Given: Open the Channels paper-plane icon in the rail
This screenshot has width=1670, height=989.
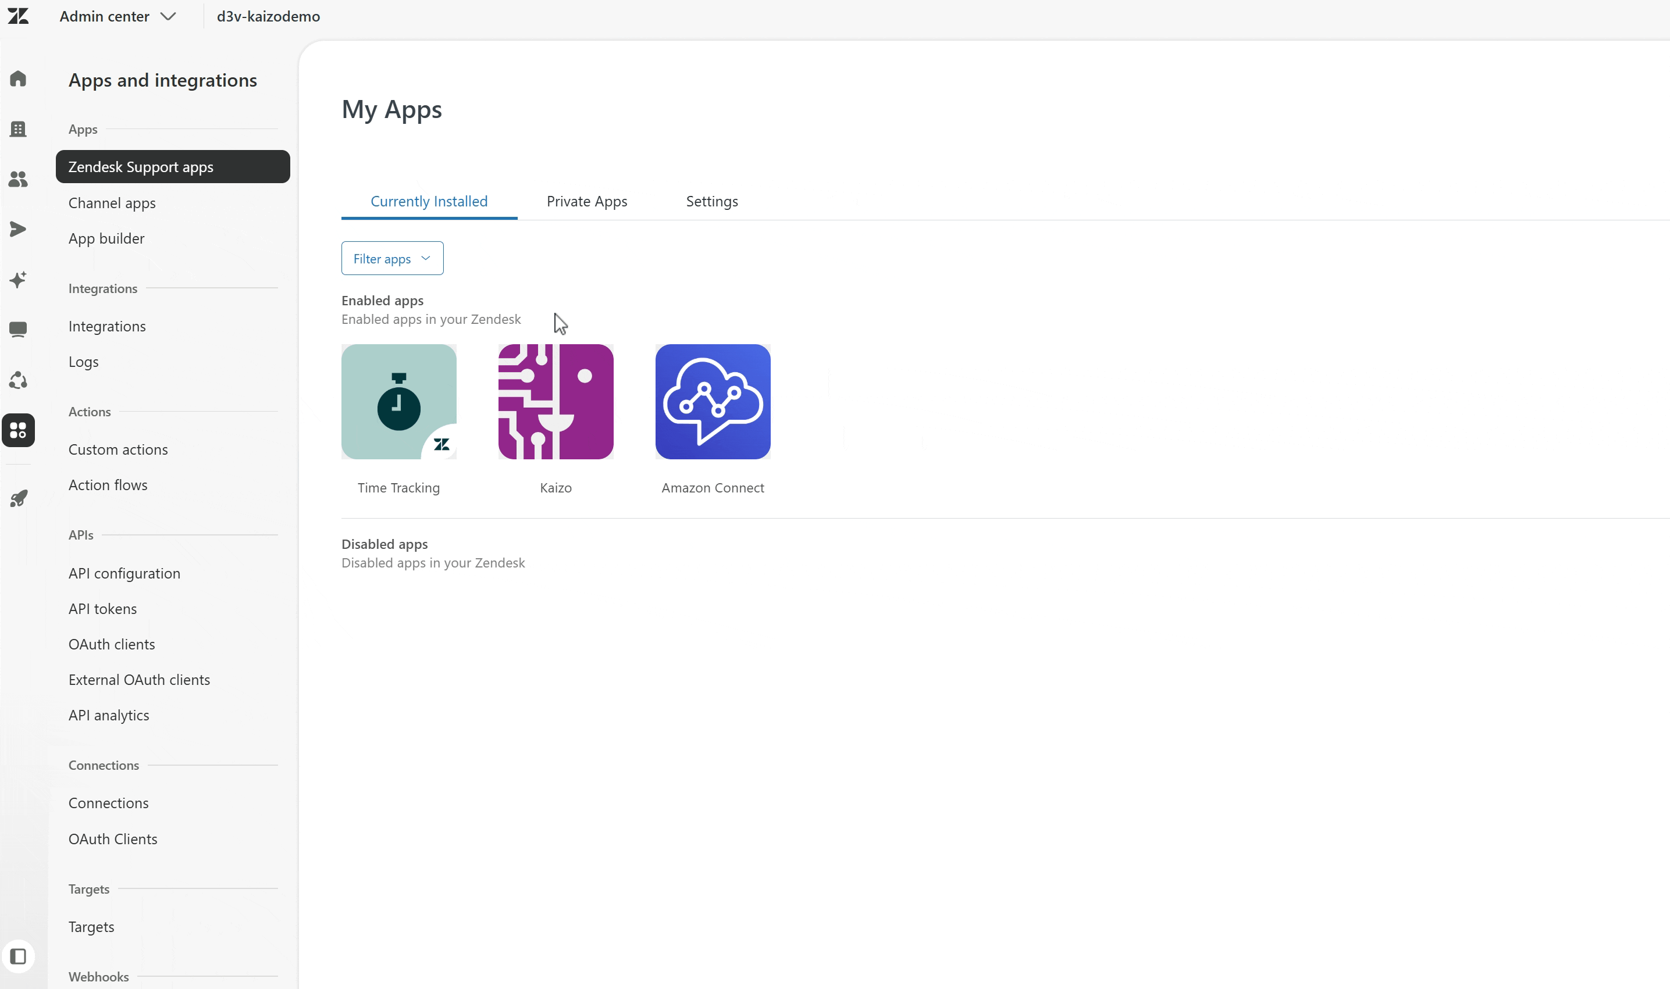Looking at the screenshot, I should point(18,229).
